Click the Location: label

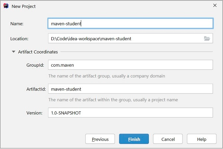click(19, 39)
